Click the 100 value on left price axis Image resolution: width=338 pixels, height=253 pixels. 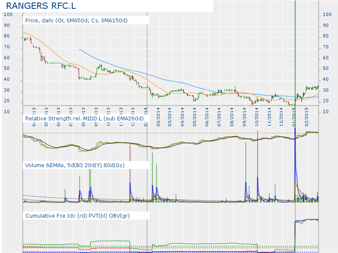pos(8,14)
